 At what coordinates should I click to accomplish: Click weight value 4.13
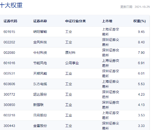point(141,105)
